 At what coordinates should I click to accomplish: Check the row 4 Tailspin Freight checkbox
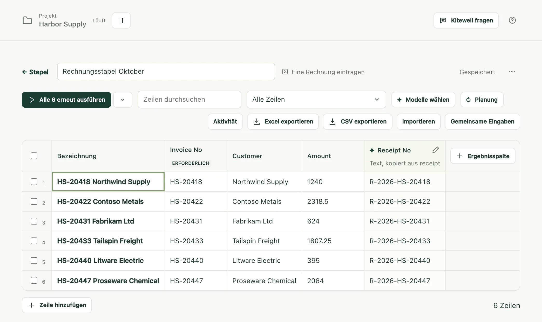(34, 241)
